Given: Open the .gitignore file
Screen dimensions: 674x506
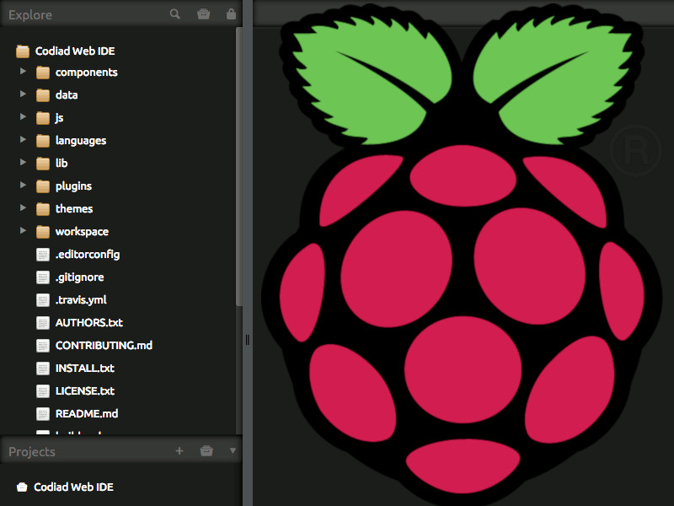Looking at the screenshot, I should (x=79, y=277).
